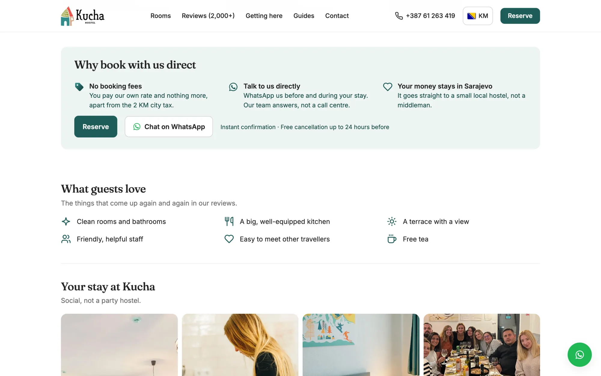This screenshot has width=601, height=376.
Task: Click the heart icon beside Your money stays in Sarajevo
Action: pos(388,87)
